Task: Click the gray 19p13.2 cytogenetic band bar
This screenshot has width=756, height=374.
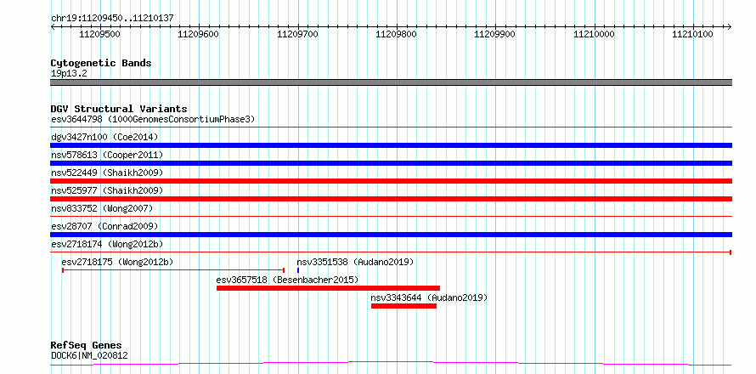Action: tap(391, 82)
